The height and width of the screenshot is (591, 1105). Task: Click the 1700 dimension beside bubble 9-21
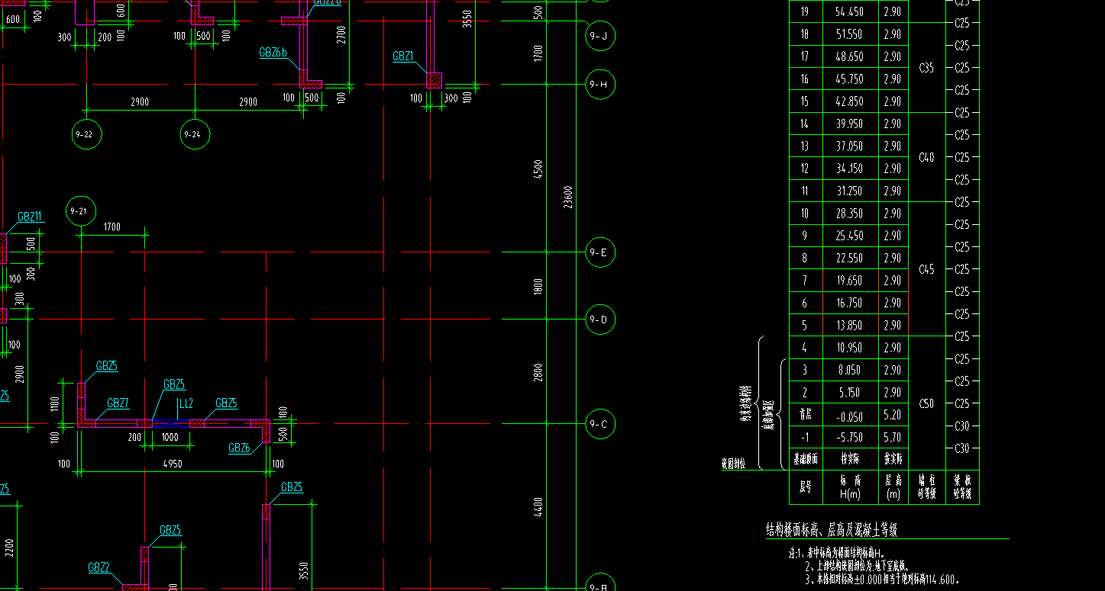point(111,227)
